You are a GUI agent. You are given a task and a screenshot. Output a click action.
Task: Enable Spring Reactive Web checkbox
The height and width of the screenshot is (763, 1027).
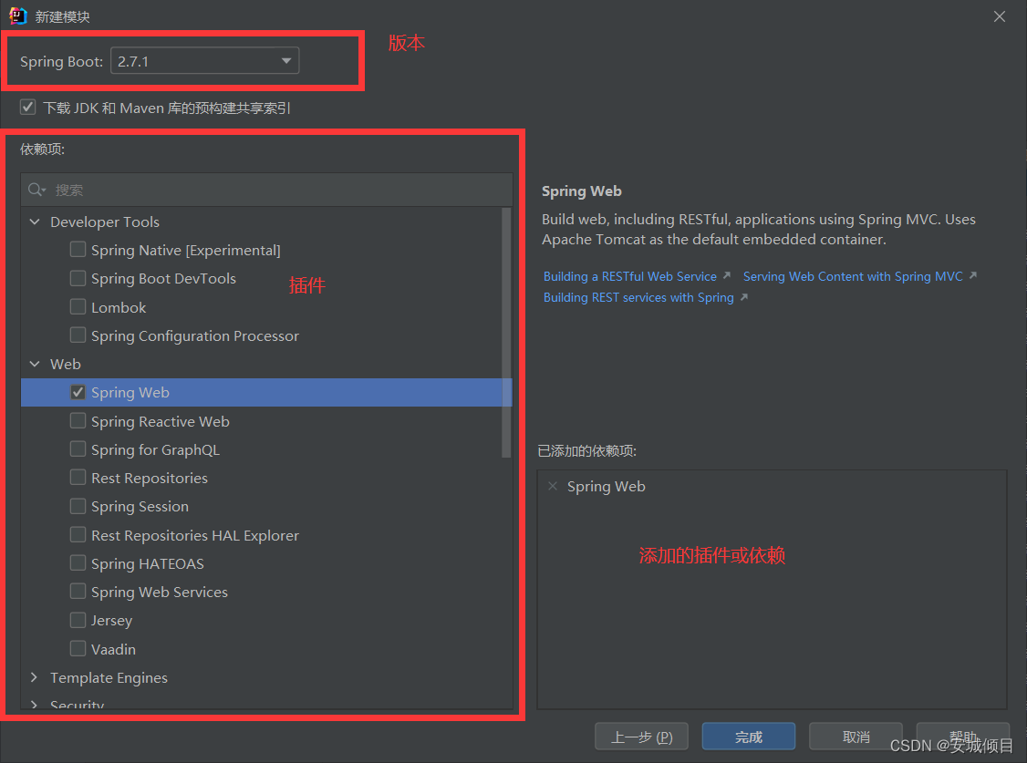coord(78,421)
